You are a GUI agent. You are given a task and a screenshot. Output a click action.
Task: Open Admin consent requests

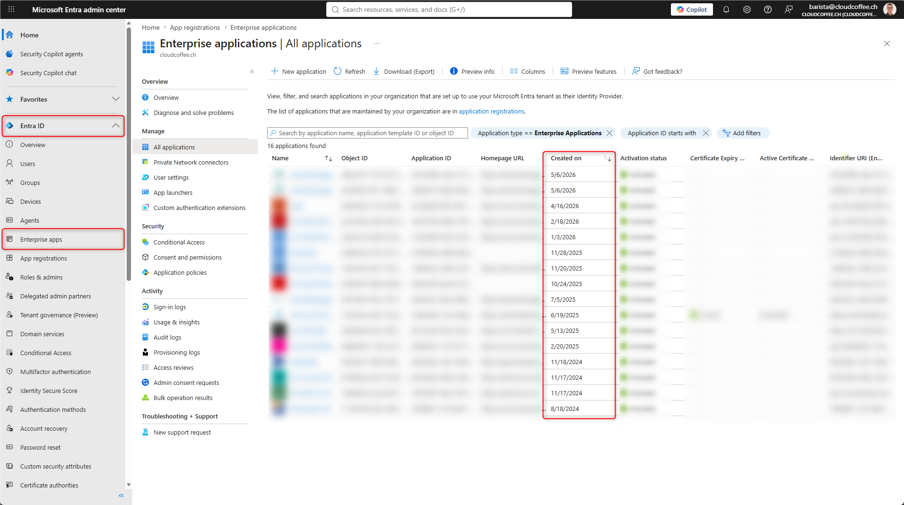click(186, 383)
